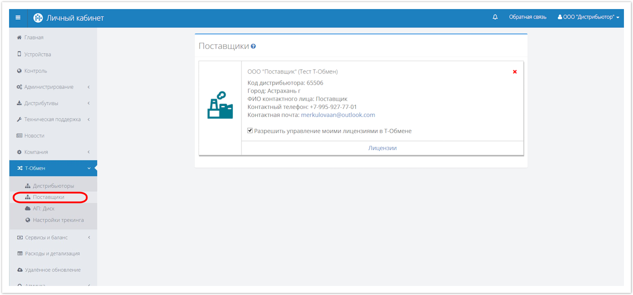This screenshot has width=633, height=295.
Task: Remove supplier with the red X icon
Action: tap(515, 72)
